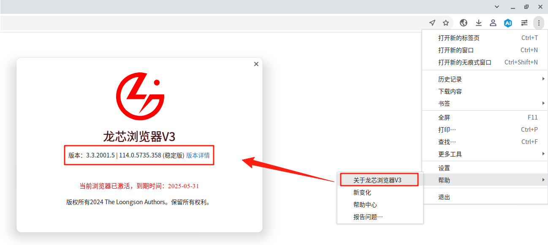548x245 pixels.
Task: Select 查找… from the menu
Action: click(485, 142)
